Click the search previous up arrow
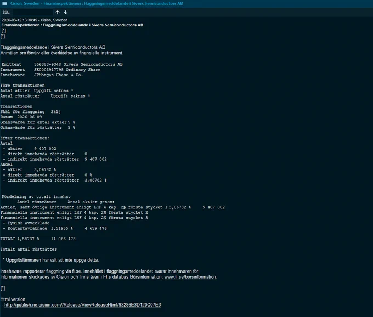Screen dimensions: 373x317 point(58,13)
